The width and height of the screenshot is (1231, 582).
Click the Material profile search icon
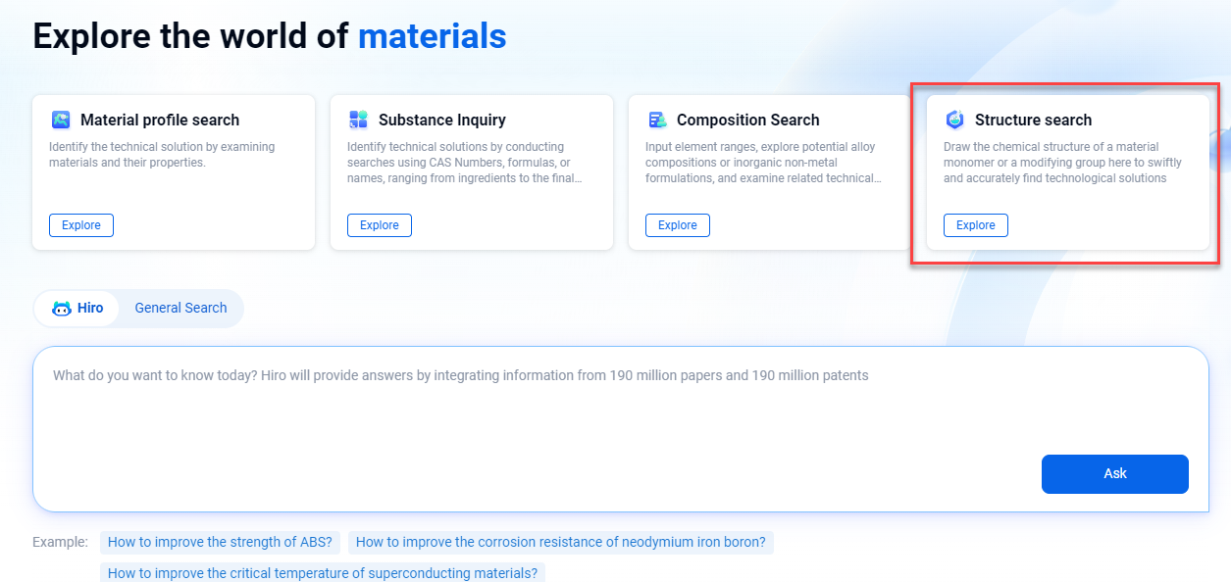click(x=61, y=120)
